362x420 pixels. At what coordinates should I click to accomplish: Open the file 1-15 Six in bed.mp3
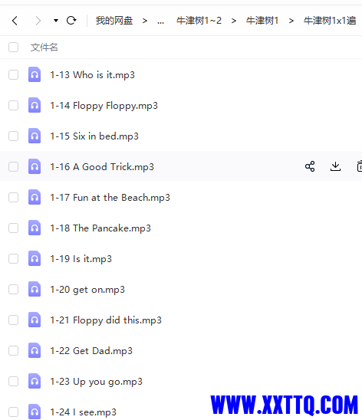(94, 136)
